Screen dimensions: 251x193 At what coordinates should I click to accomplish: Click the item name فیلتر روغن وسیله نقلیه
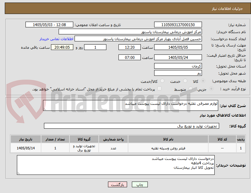[168, 148]
